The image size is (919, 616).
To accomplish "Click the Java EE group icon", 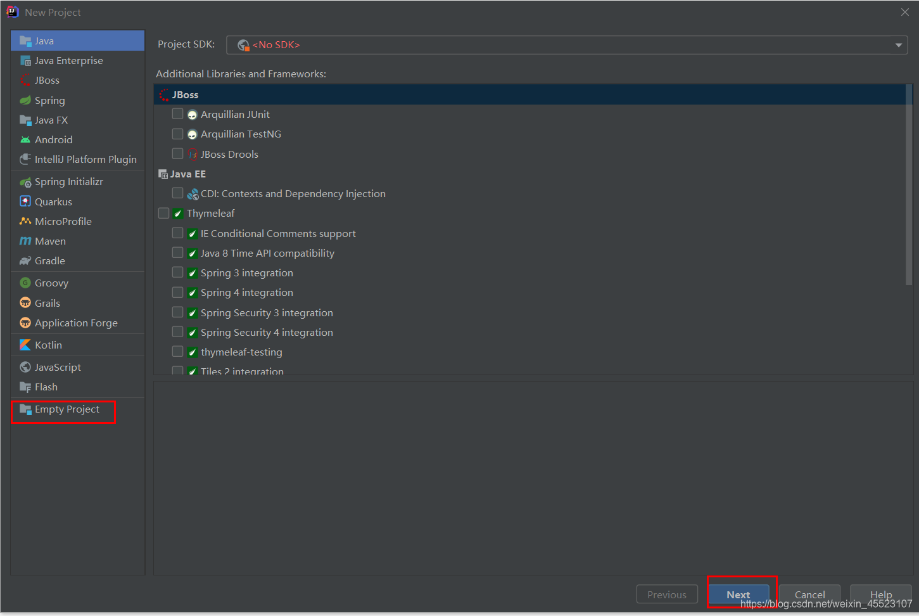I will [x=163, y=174].
